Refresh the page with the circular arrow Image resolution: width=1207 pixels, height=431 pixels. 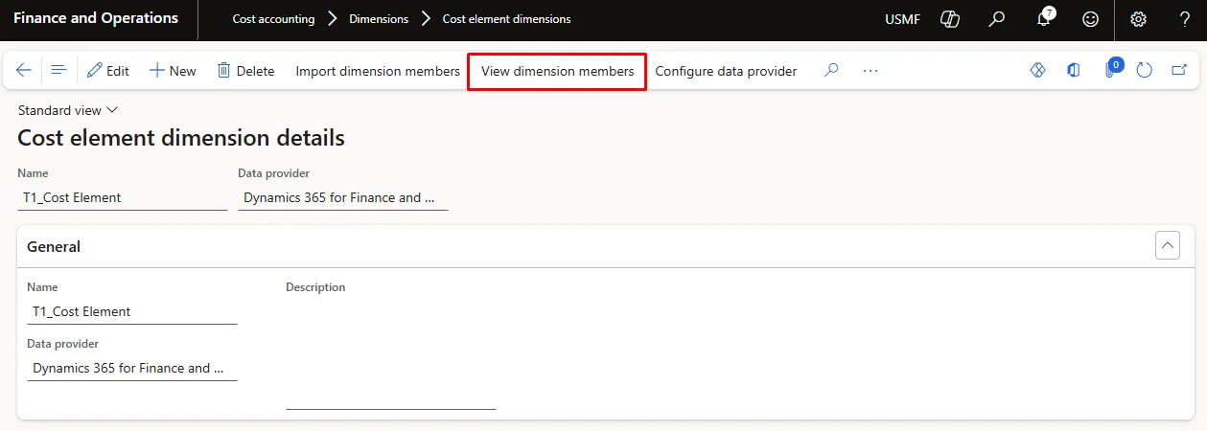(1144, 70)
